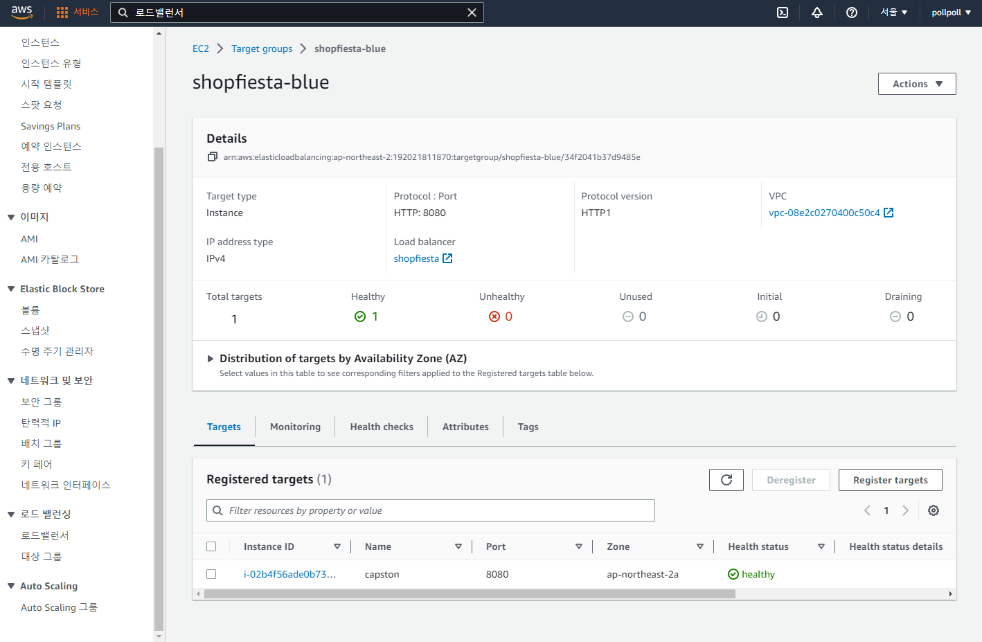Switch to the Health checks tab
The image size is (982, 642).
coord(382,427)
